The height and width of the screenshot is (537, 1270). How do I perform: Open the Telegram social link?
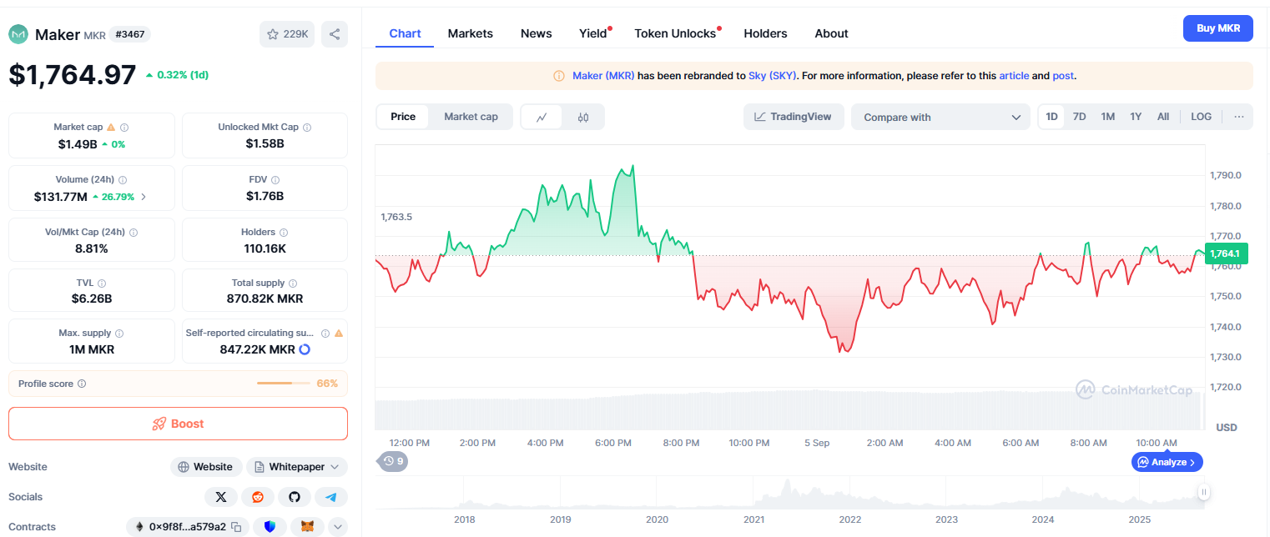click(331, 497)
